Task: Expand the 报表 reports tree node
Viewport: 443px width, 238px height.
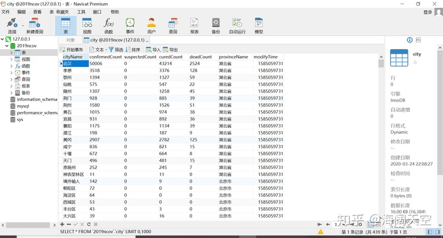Action: [11, 86]
